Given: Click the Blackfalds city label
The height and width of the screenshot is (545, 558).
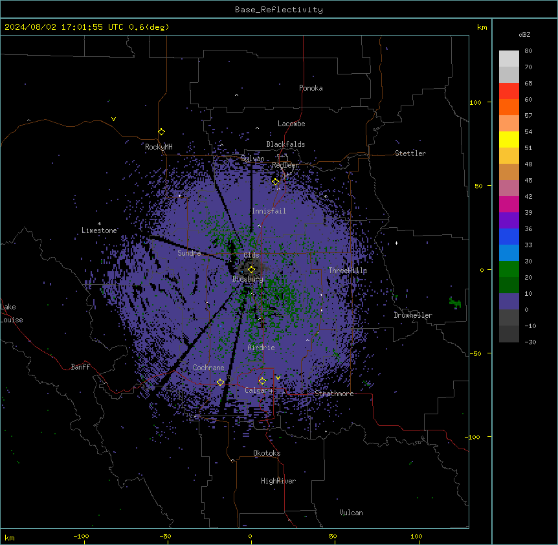Looking at the screenshot, I should pyautogui.click(x=285, y=144).
